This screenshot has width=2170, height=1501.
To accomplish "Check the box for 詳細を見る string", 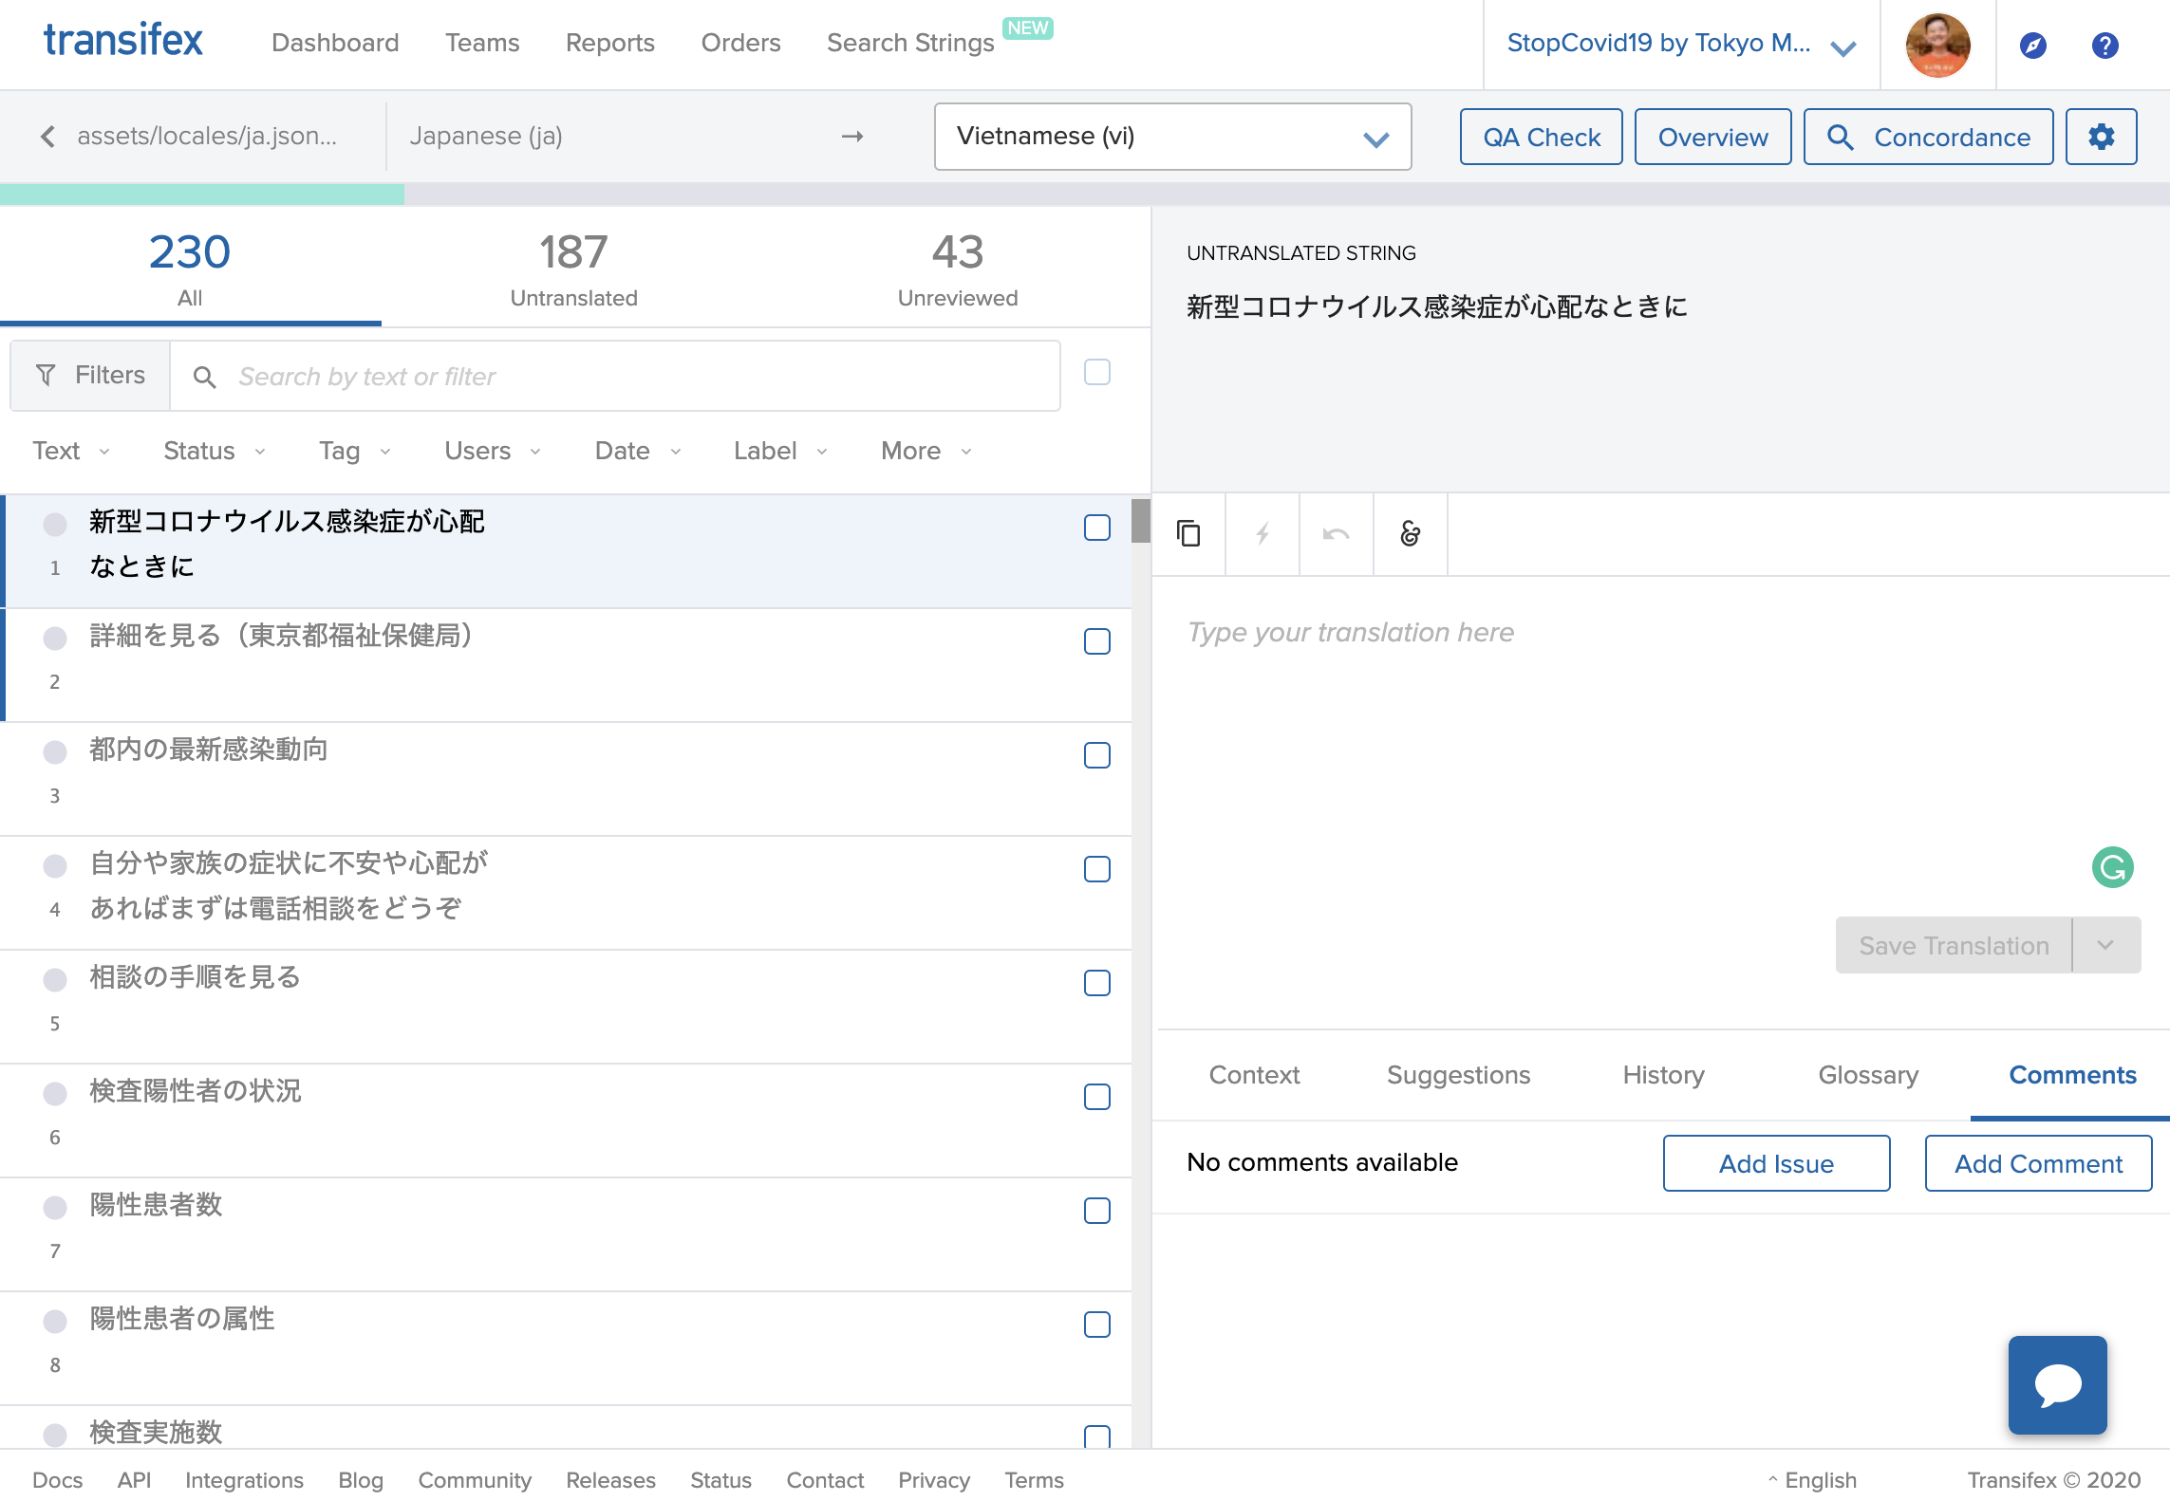I will 1097,641.
